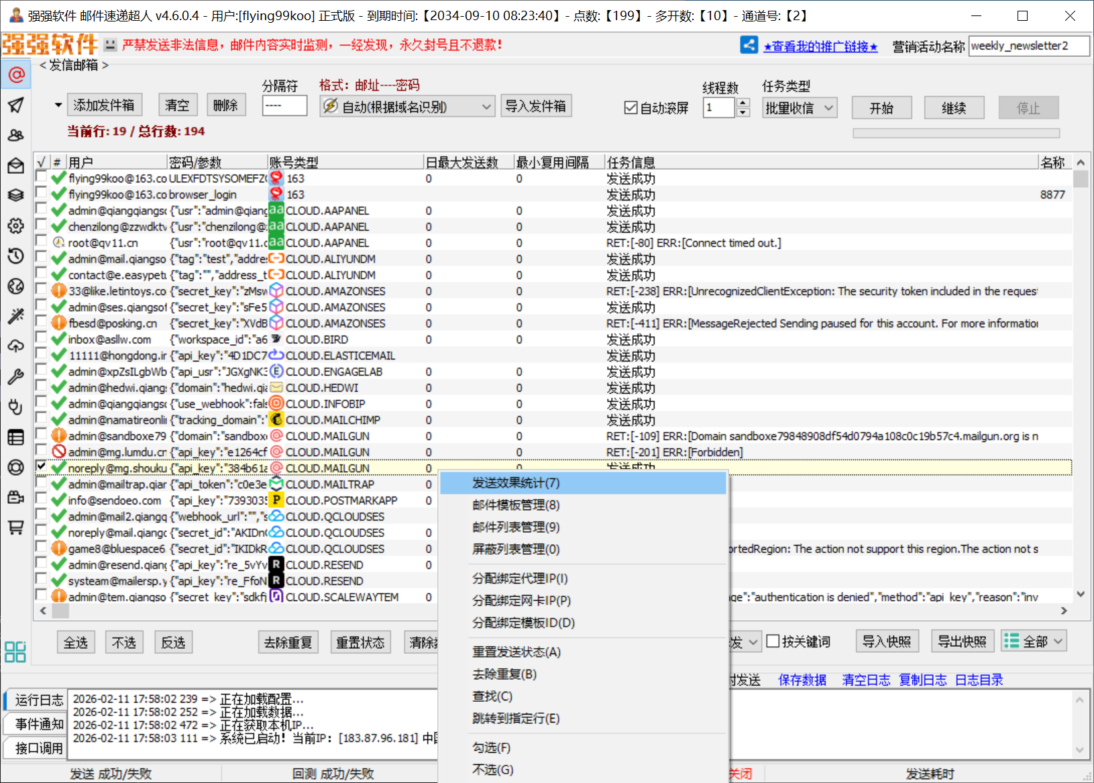Open the settings gear icon in sidebar
Screen dimensions: 1094x783
click(16, 225)
